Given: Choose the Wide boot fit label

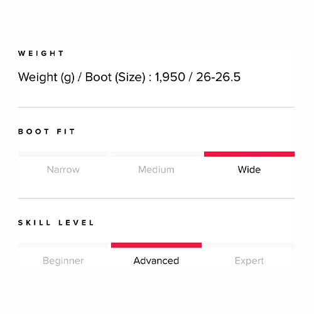Looking at the screenshot, I should tap(249, 170).
